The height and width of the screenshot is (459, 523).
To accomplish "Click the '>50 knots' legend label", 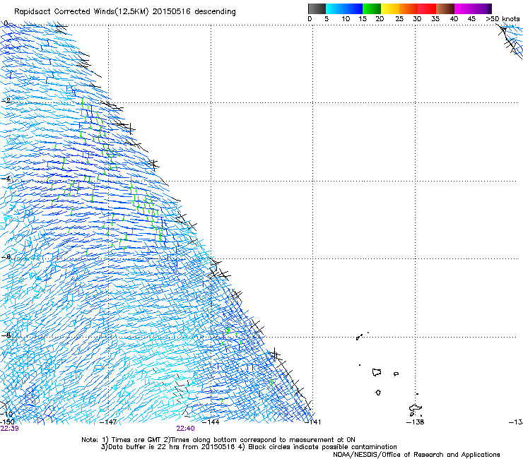I will (x=503, y=19).
